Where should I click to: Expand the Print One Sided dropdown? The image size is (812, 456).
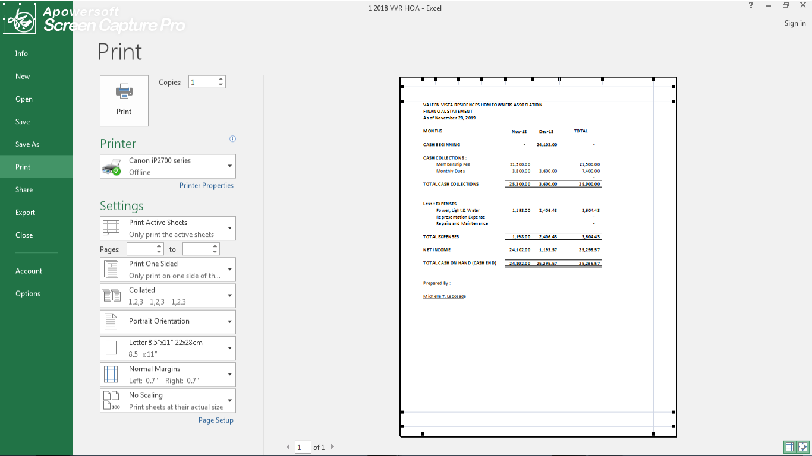(168, 270)
